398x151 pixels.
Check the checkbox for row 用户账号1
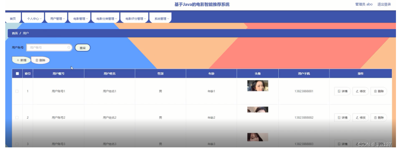click(x=17, y=91)
